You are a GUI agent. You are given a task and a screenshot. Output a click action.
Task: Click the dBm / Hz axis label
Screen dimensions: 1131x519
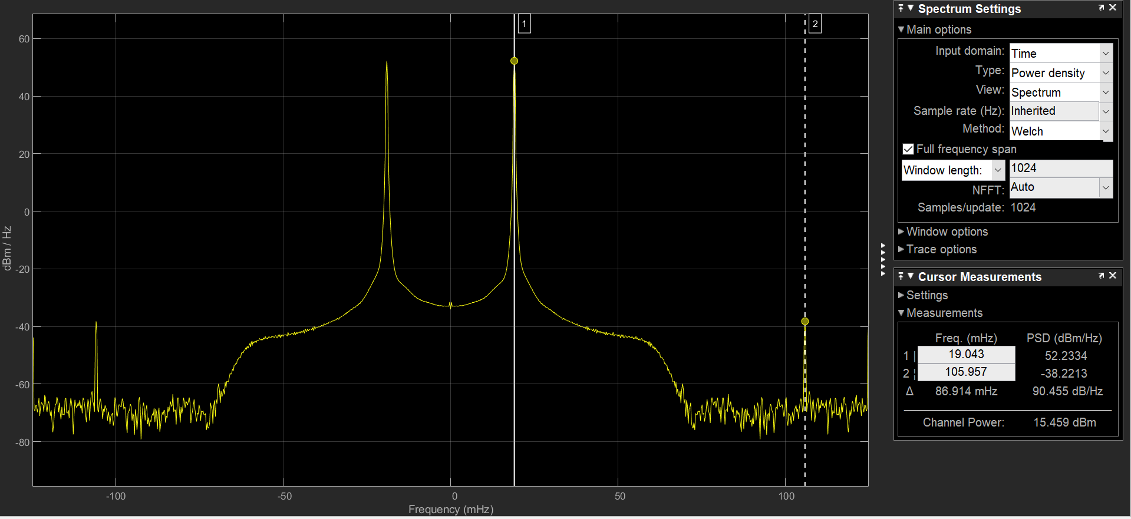[x=7, y=248]
